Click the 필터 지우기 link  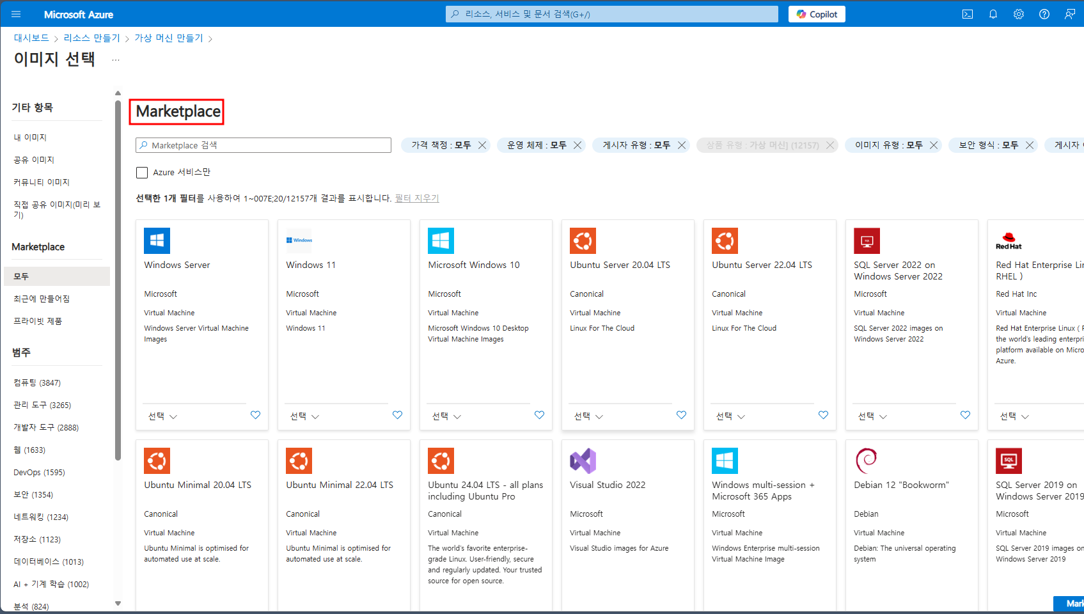[417, 198]
